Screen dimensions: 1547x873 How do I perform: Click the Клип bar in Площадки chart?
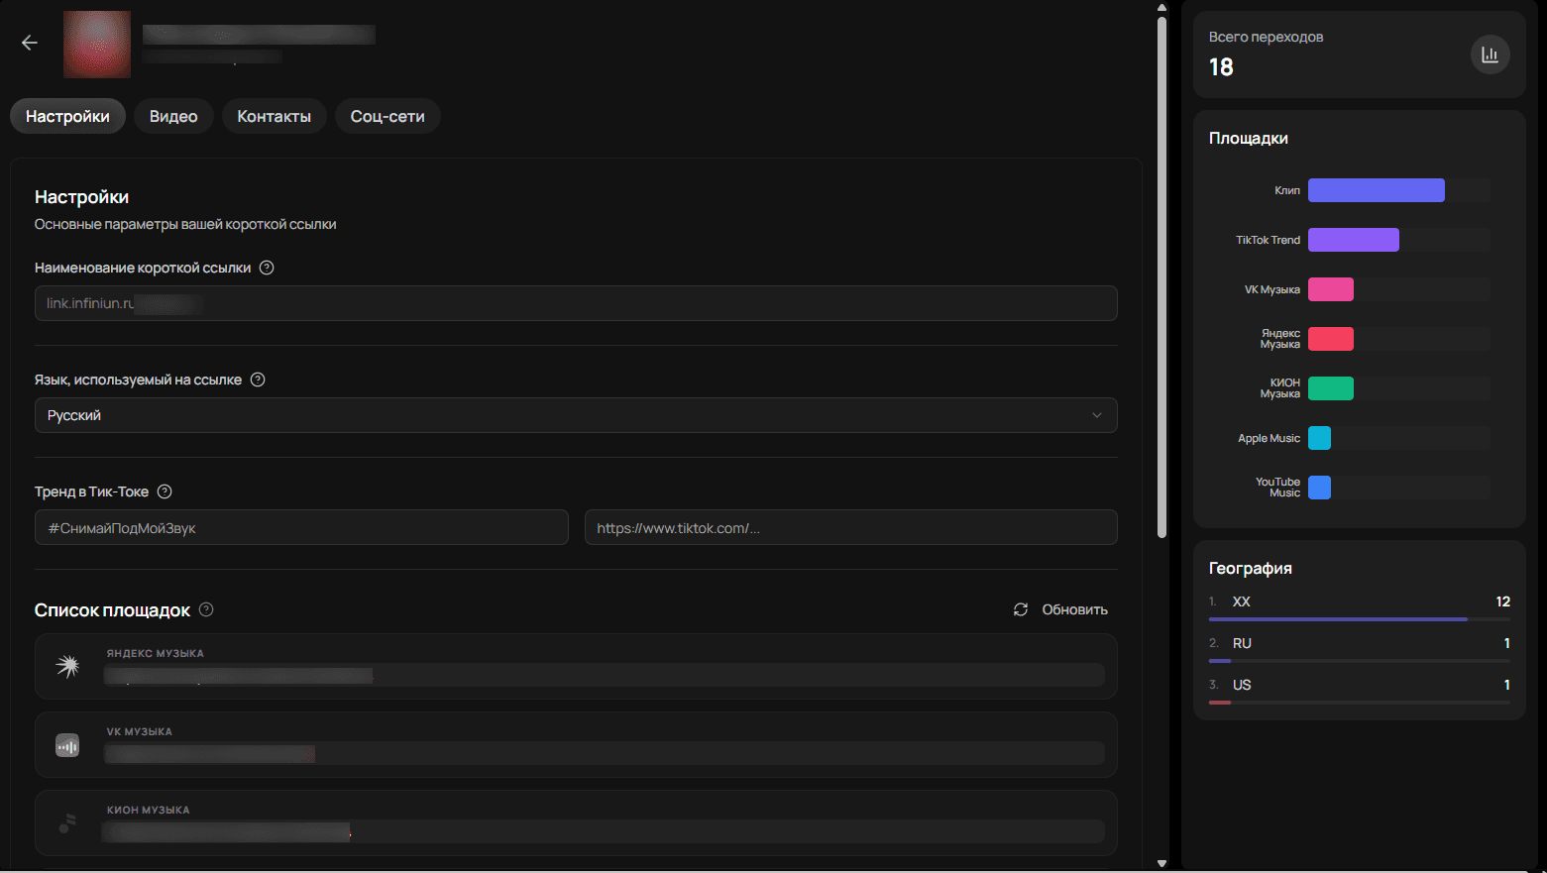click(1376, 190)
